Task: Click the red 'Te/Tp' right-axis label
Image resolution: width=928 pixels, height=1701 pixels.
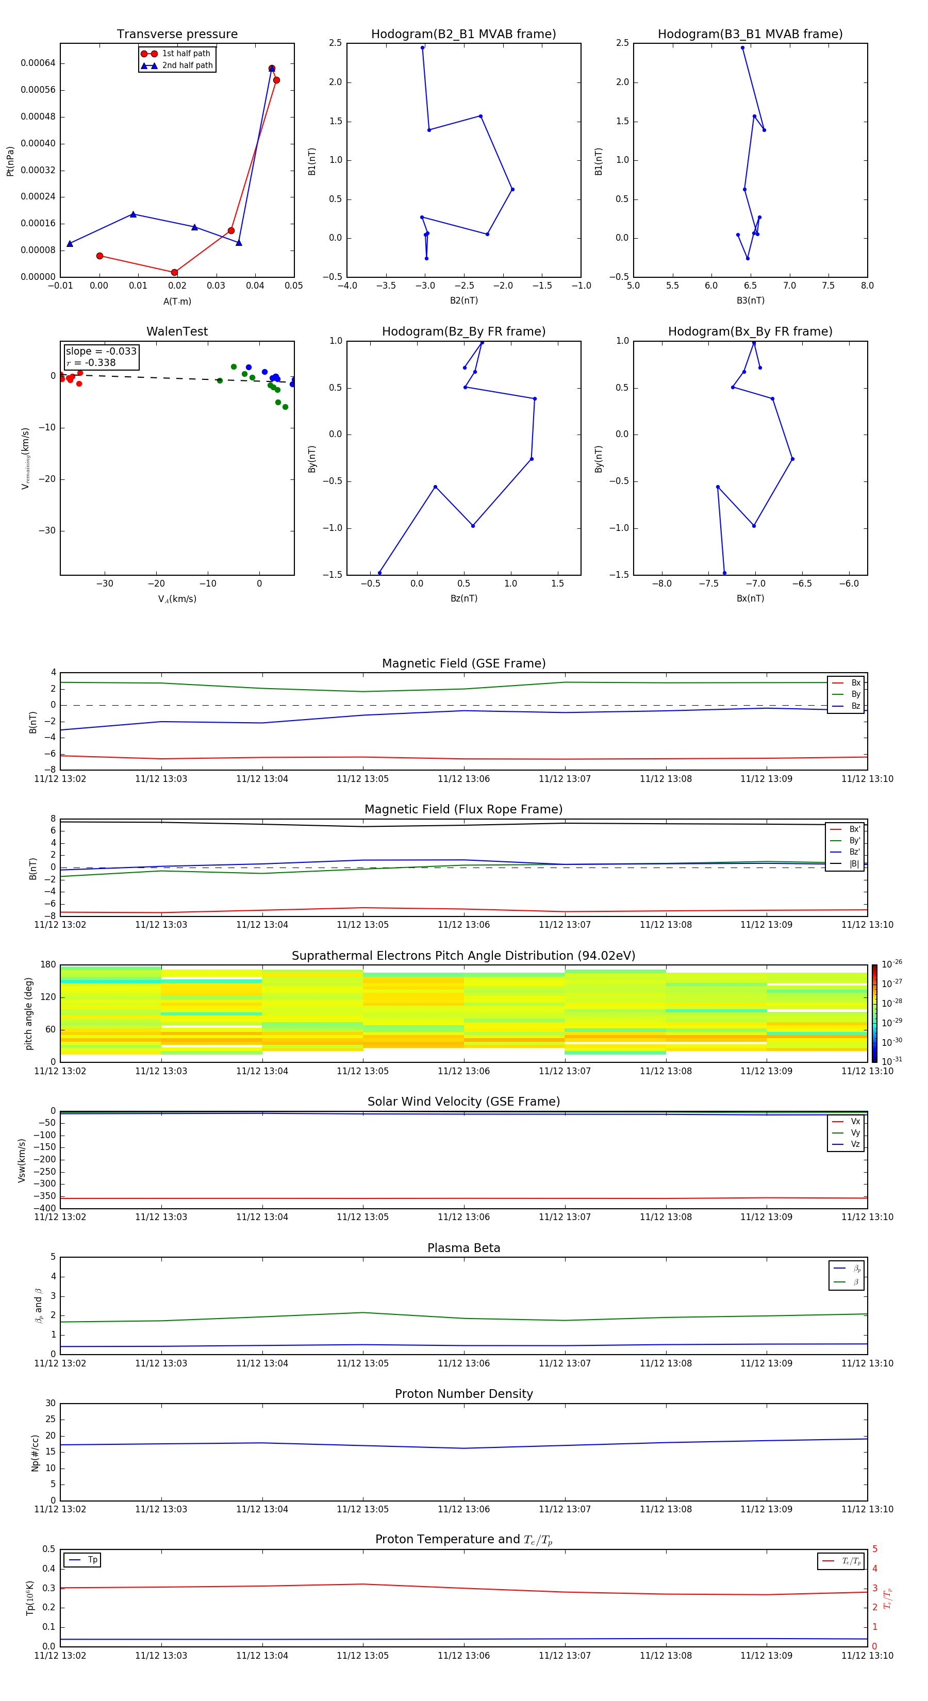Action: pyautogui.click(x=887, y=1598)
